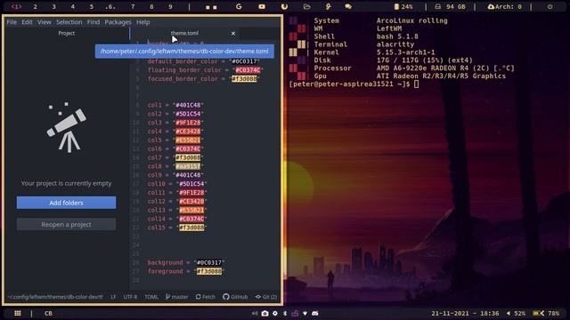
Task: Open the Google shortcut icon in top bar
Action: tap(239, 6)
